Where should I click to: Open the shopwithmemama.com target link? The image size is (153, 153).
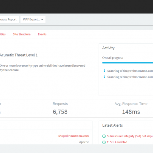74,136
